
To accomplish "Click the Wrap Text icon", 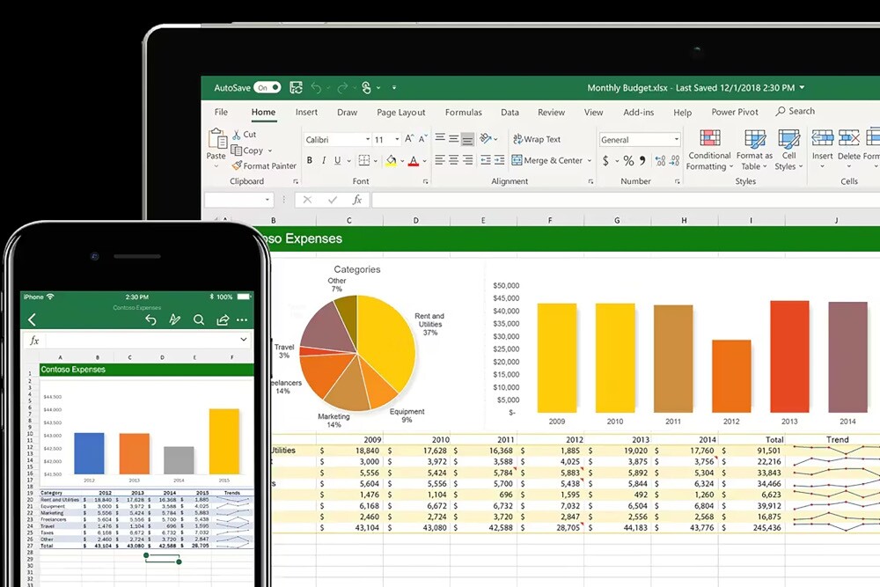I will click(517, 139).
